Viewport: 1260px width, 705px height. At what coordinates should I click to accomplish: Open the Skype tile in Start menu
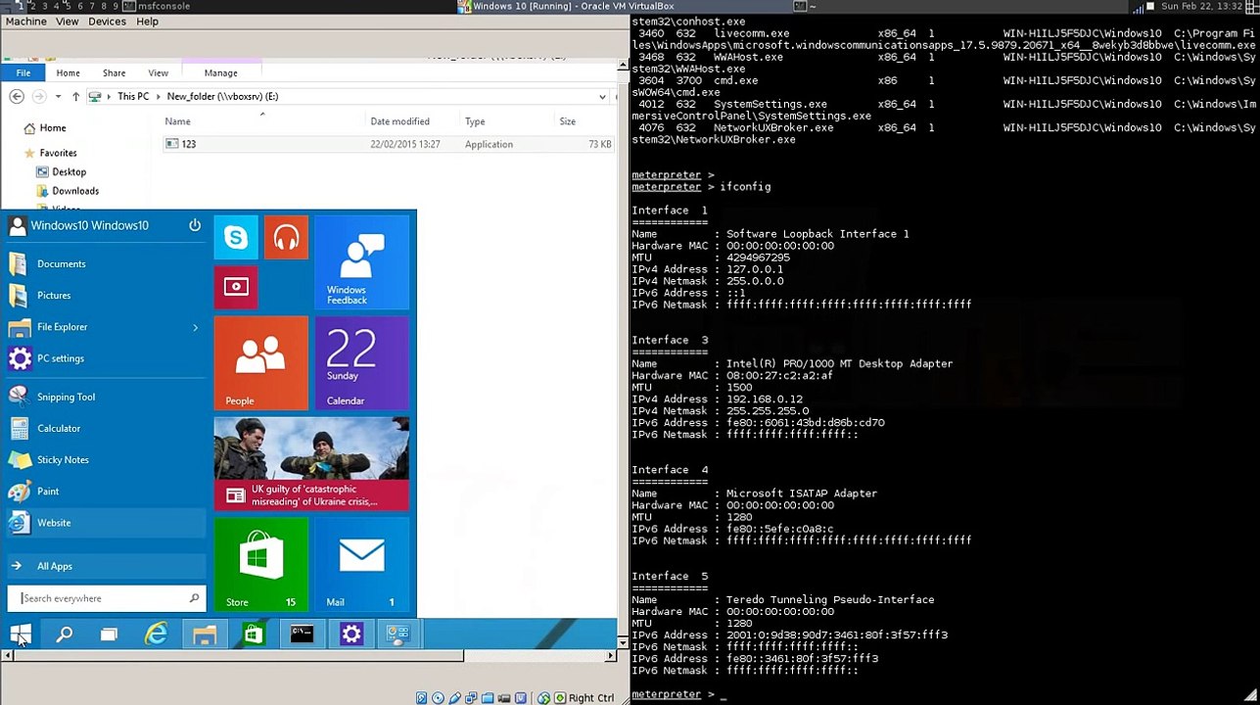[x=236, y=237]
